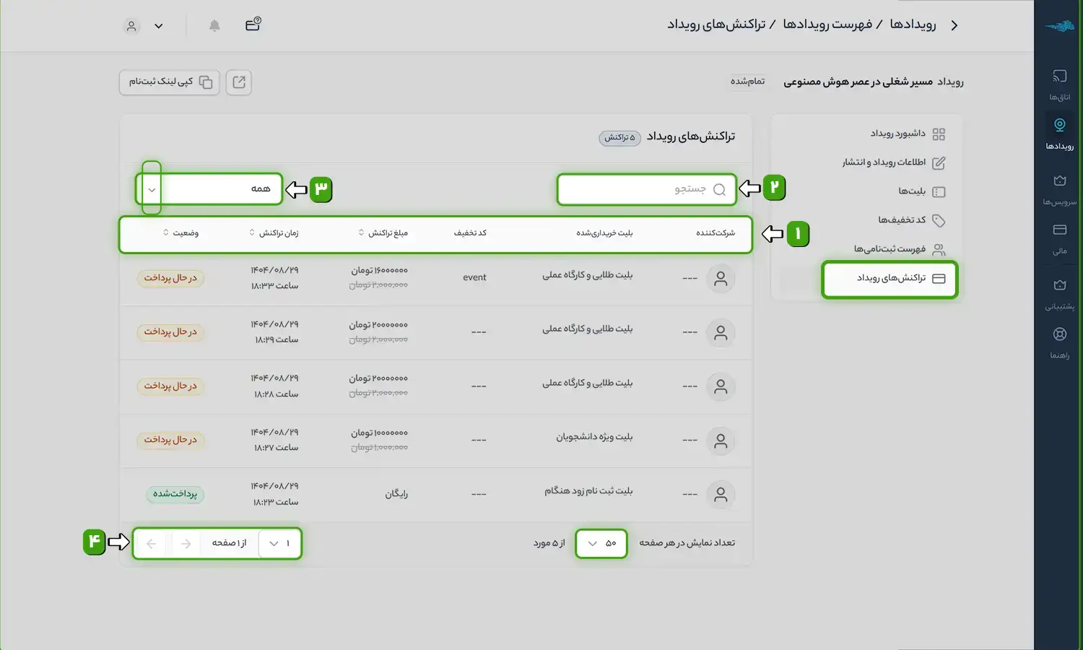Image resolution: width=1083 pixels, height=650 pixels.
Task: Expand the user account menu chevron
Action: click(159, 26)
